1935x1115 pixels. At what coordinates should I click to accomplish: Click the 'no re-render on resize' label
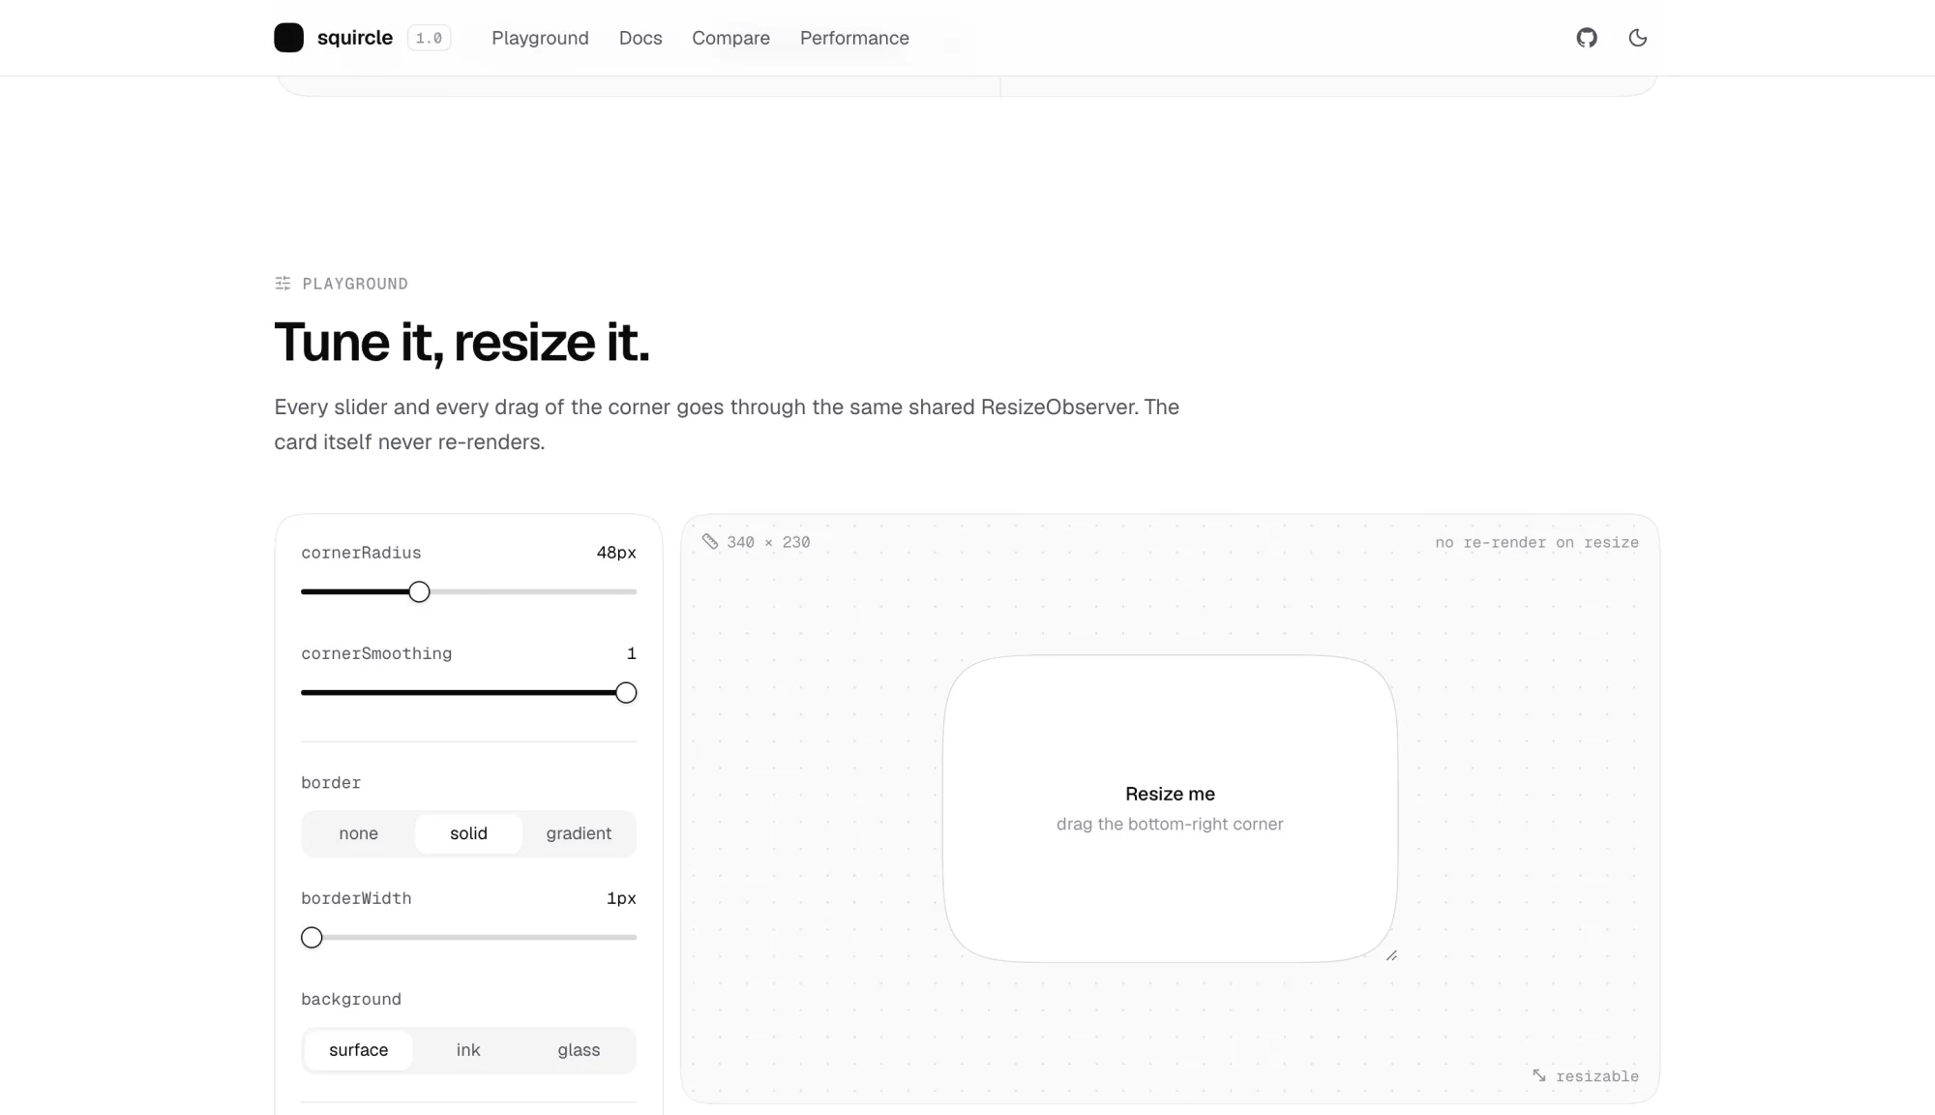[x=1536, y=542]
